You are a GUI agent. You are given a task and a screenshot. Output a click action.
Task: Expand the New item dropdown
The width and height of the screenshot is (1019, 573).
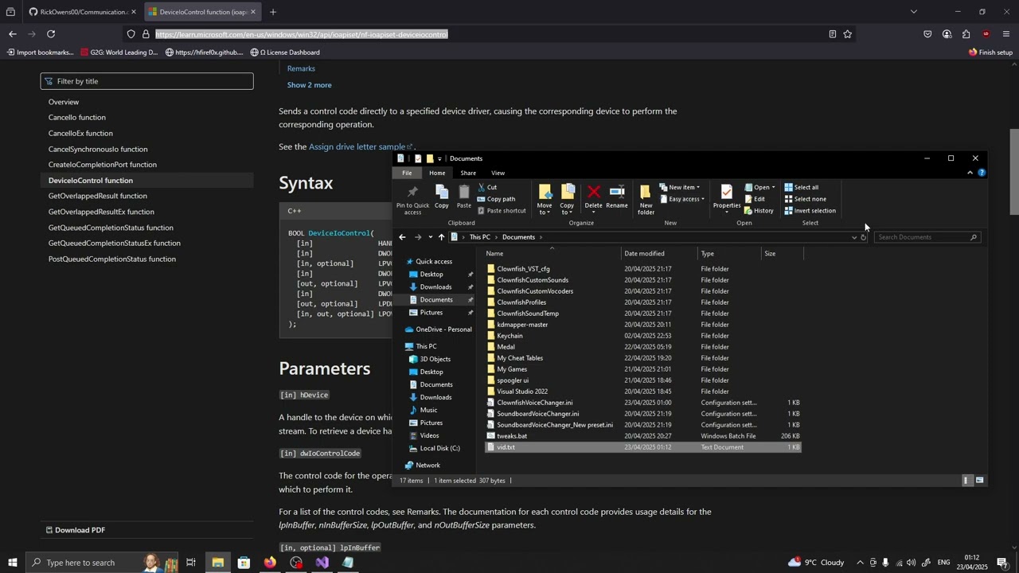click(680, 188)
